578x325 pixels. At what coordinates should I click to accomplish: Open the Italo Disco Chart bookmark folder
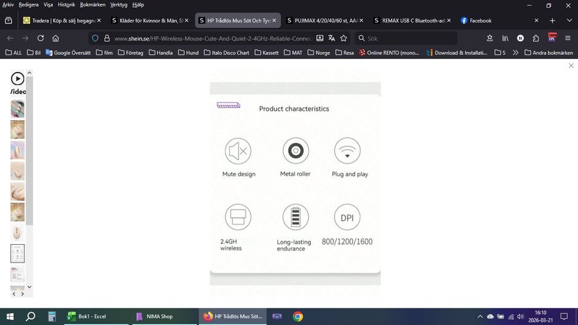point(226,53)
